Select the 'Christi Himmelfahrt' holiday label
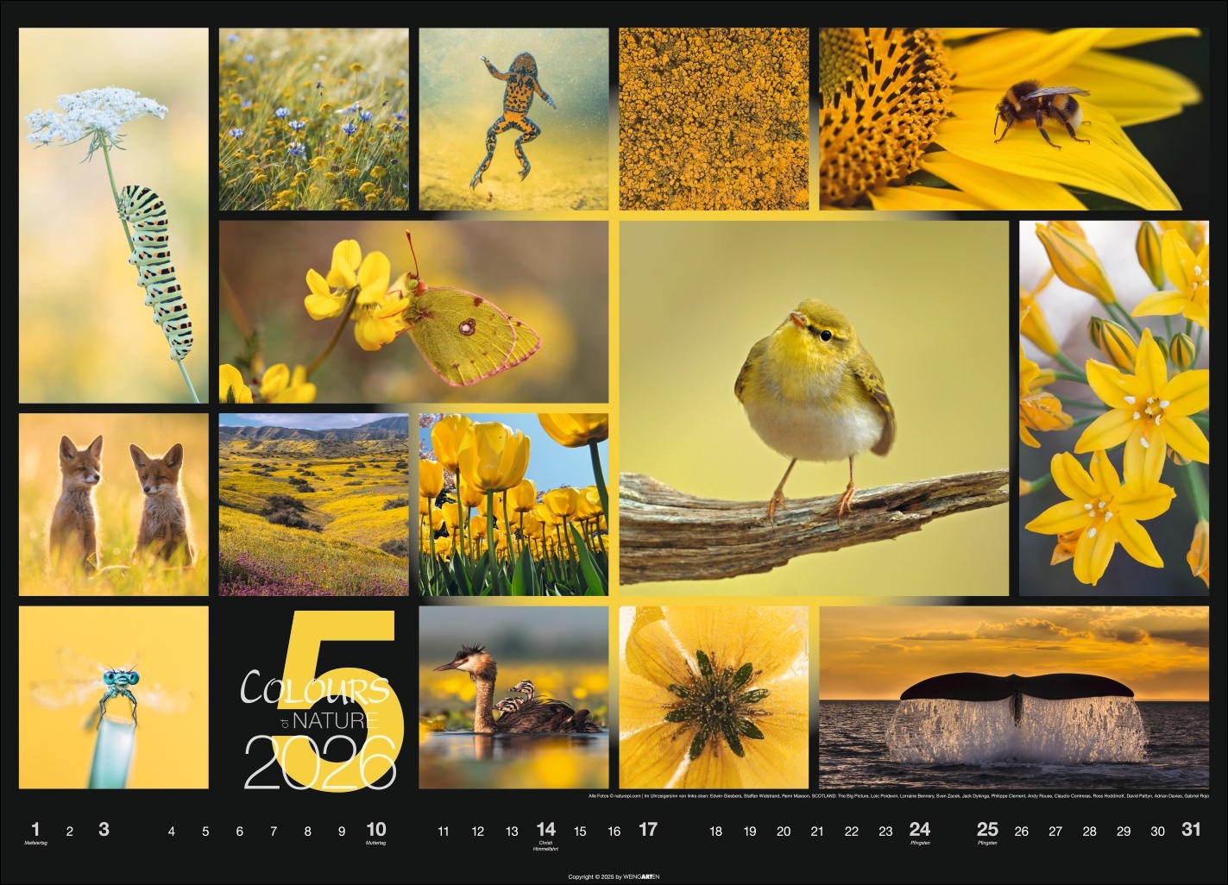Viewport: 1228px width, 885px height. (546, 846)
